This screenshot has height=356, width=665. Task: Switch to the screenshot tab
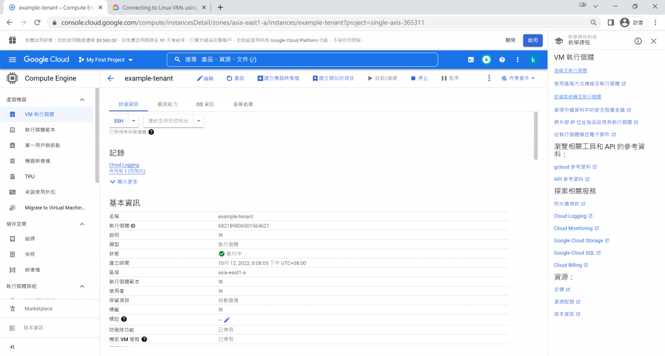coord(243,104)
